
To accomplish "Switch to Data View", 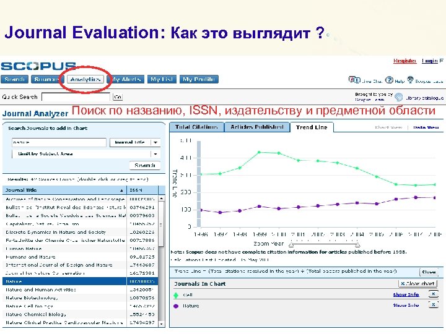I will (x=426, y=127).
